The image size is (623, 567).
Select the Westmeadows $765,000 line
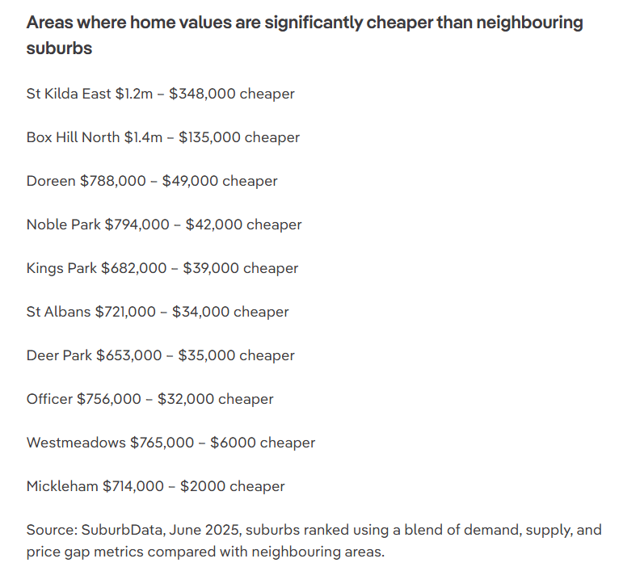170,443
